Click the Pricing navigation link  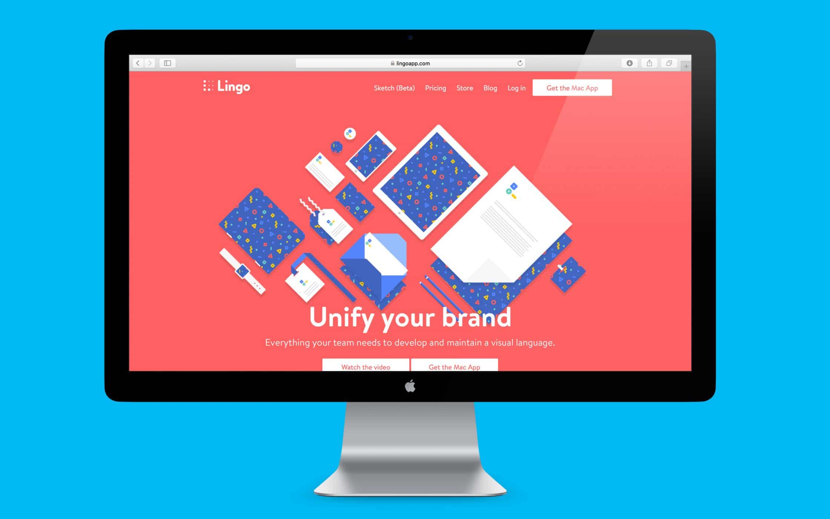pos(435,88)
